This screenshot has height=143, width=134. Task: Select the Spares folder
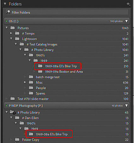click(40, 93)
